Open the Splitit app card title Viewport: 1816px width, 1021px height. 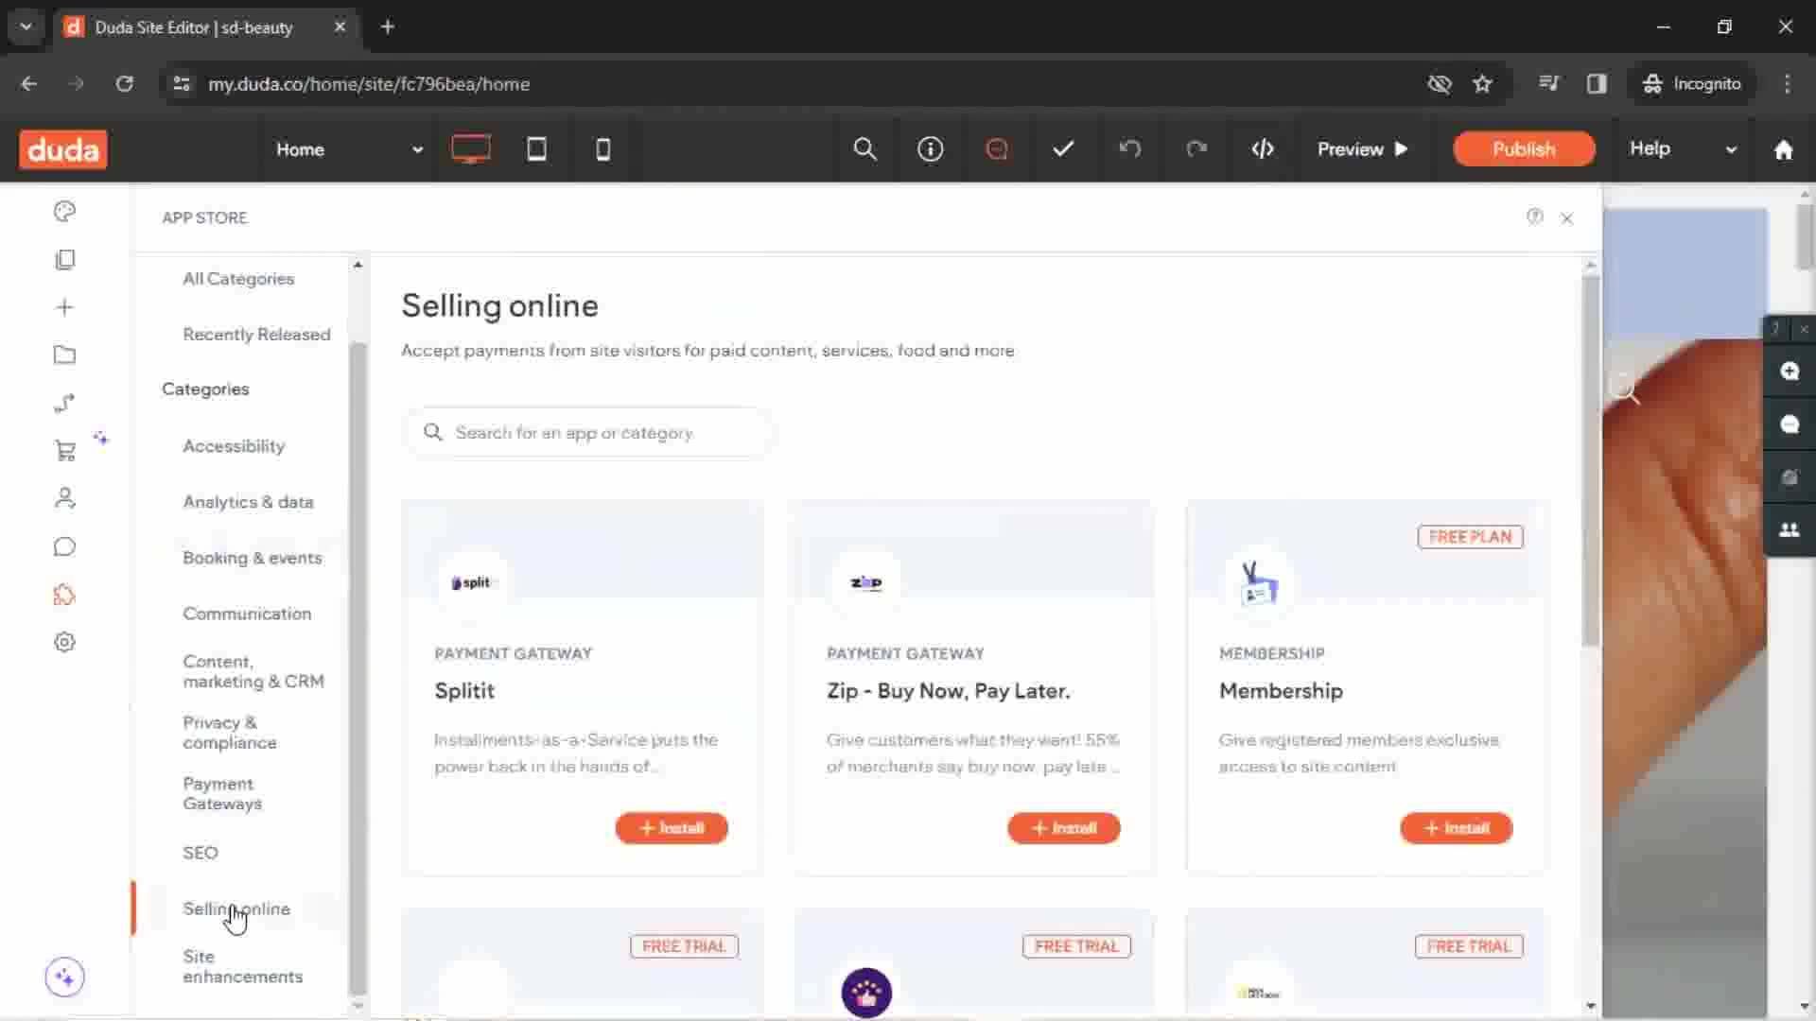pos(464,691)
